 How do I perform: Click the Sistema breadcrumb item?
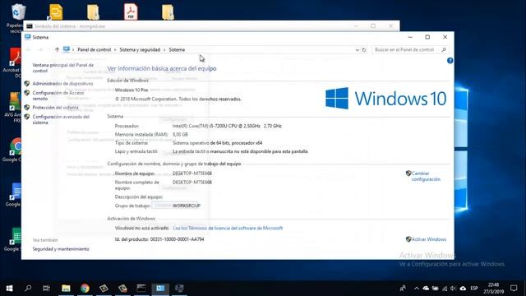(x=177, y=49)
